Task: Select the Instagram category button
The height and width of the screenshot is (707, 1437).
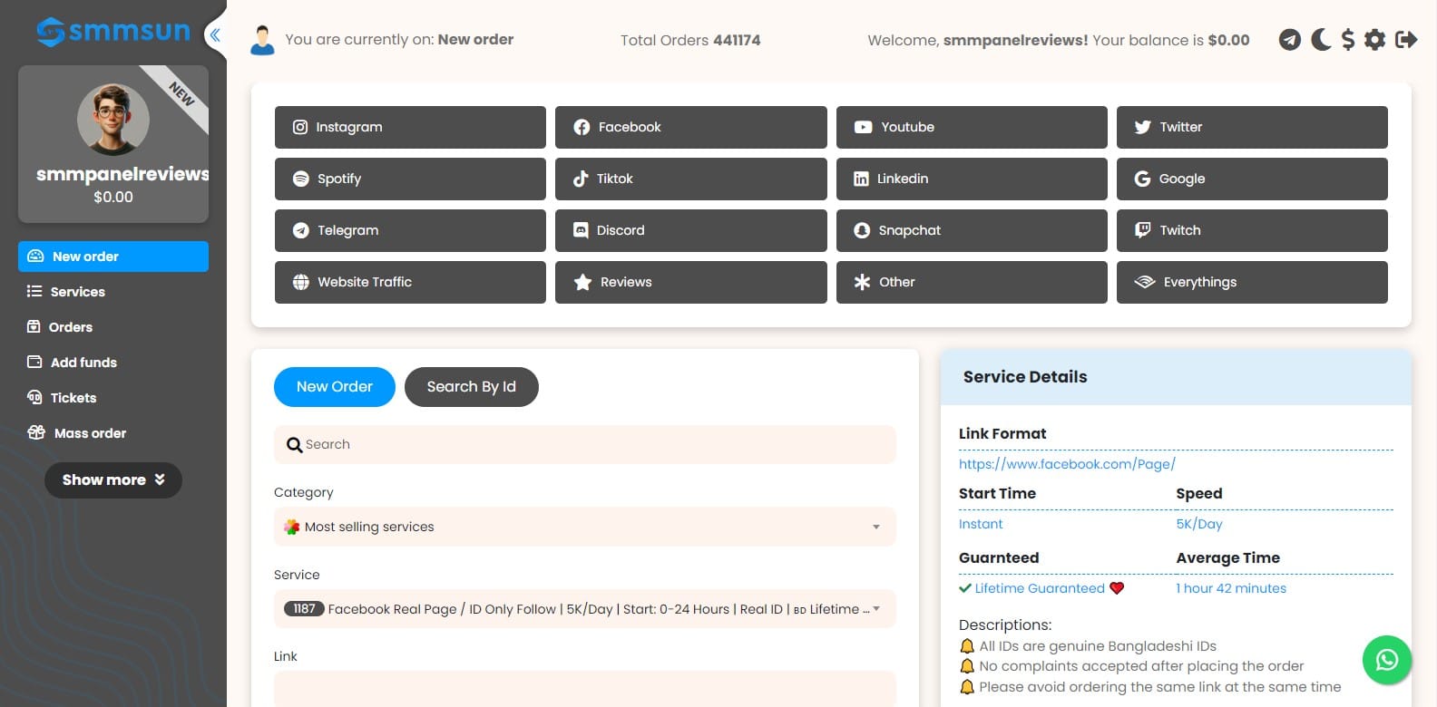Action: [x=410, y=127]
